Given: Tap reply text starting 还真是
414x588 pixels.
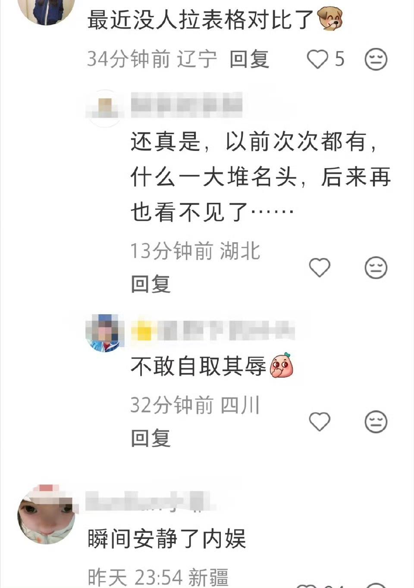Looking at the screenshot, I should point(260,176).
